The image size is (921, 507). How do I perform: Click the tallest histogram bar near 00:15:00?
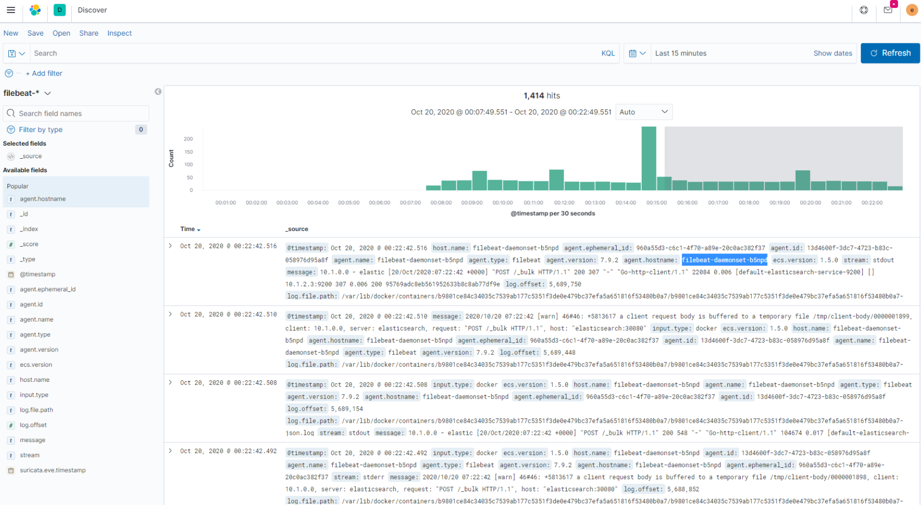[649, 159]
